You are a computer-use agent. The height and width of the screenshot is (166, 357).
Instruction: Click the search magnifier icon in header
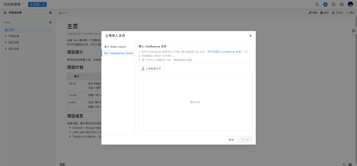click(317, 4)
